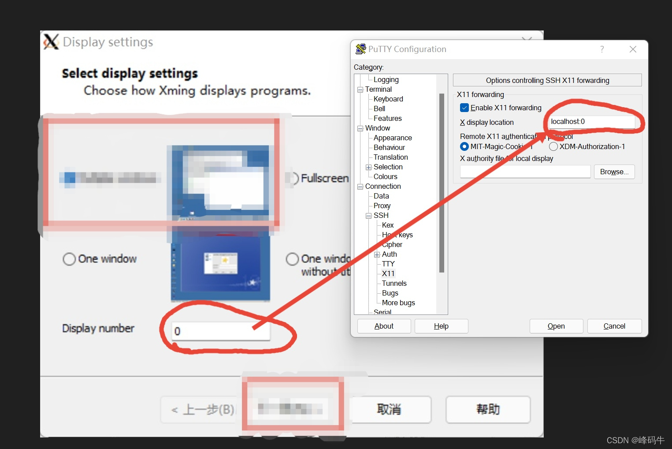Open the Kex category under SSH
This screenshot has width=672, height=449.
388,225
